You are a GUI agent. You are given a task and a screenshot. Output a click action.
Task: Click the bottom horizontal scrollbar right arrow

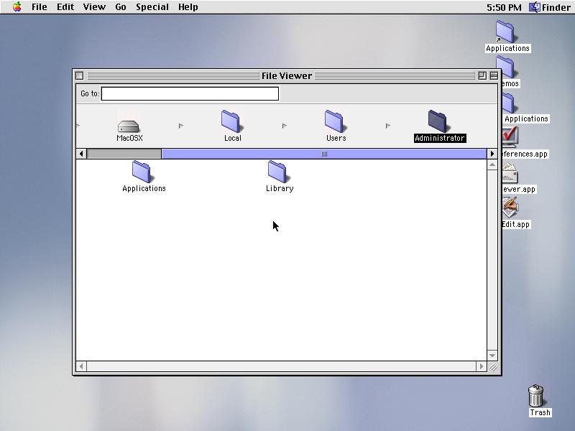[x=481, y=366]
